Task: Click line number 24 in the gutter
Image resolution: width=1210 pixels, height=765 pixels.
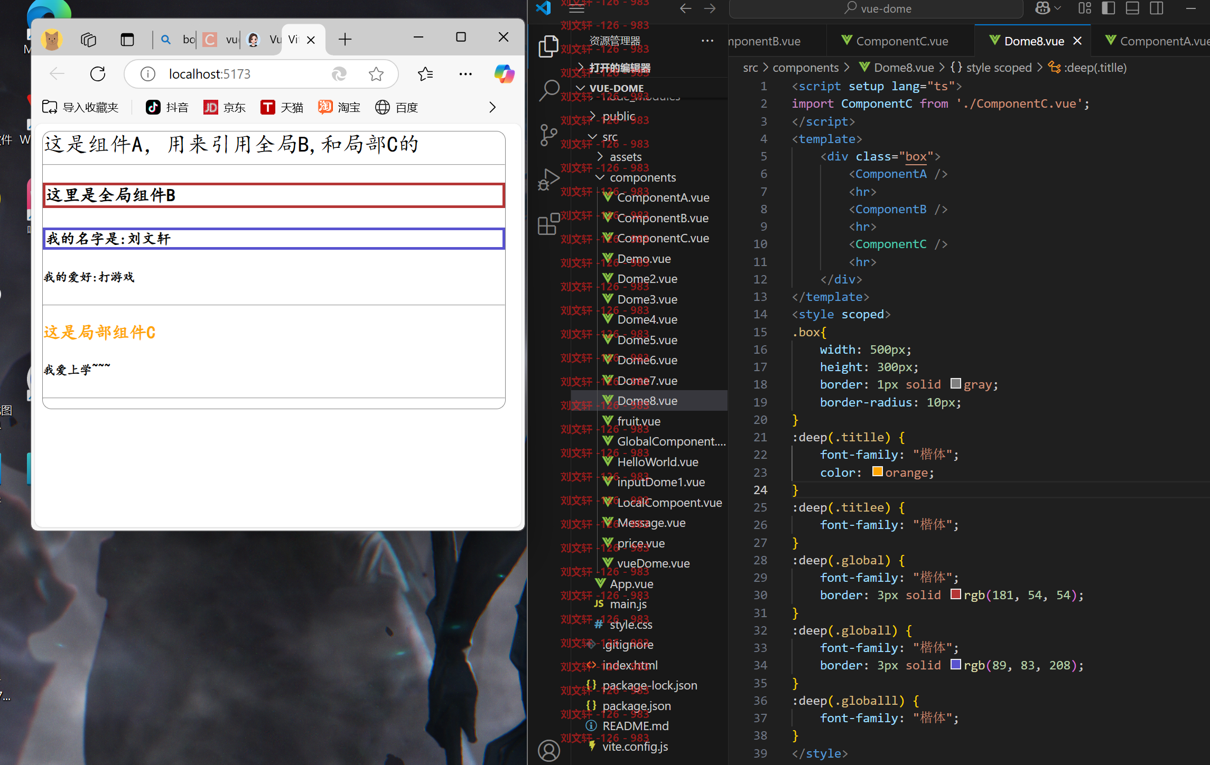Action: coord(760,490)
